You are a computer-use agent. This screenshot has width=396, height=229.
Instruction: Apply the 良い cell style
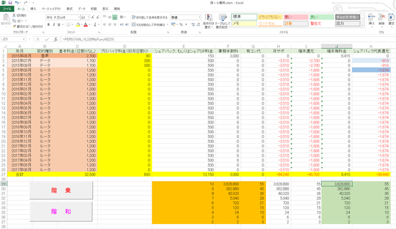pyautogui.click(x=322, y=17)
